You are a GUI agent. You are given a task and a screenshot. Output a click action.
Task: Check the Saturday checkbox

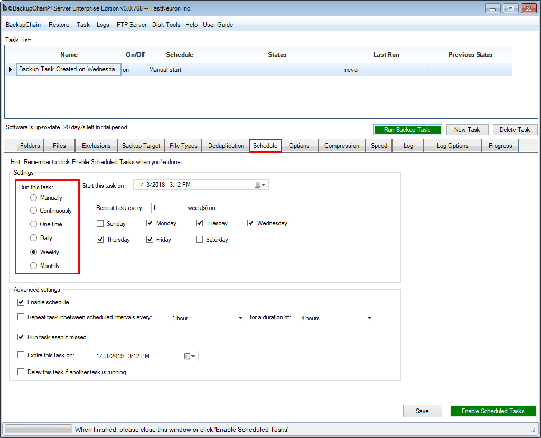point(199,239)
